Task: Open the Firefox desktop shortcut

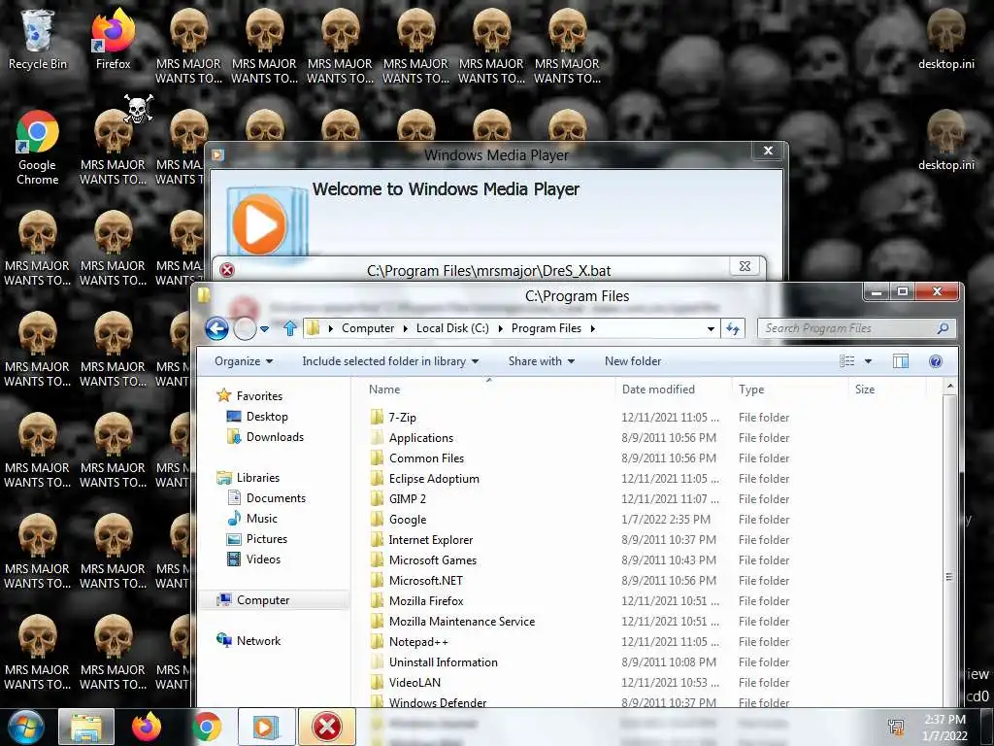Action: tap(113, 39)
